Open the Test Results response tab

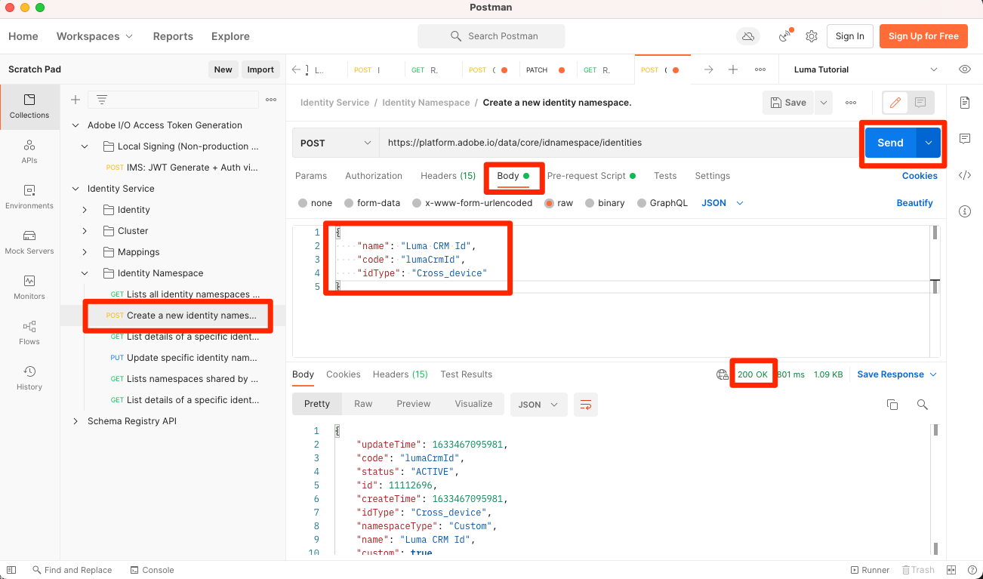coord(466,374)
